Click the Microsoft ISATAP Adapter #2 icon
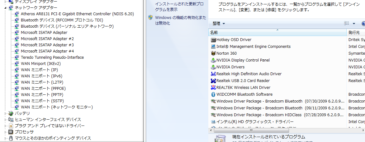The image size is (365, 142). (17, 39)
